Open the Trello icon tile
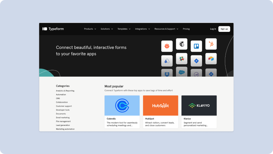The height and width of the screenshot is (154, 273). (x=196, y=46)
